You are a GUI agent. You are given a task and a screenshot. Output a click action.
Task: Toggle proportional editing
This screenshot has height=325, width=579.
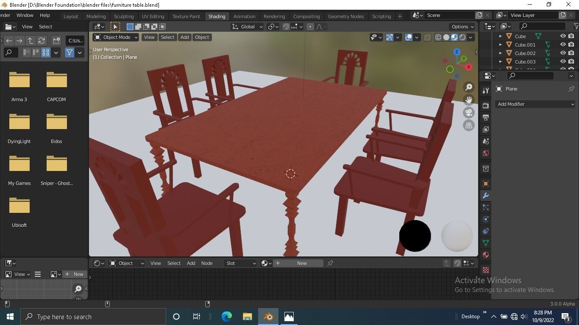click(310, 27)
